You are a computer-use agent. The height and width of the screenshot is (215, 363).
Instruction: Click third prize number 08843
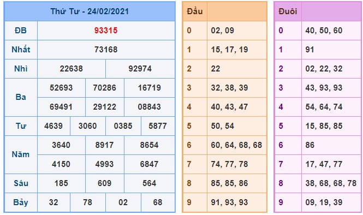coord(150,107)
